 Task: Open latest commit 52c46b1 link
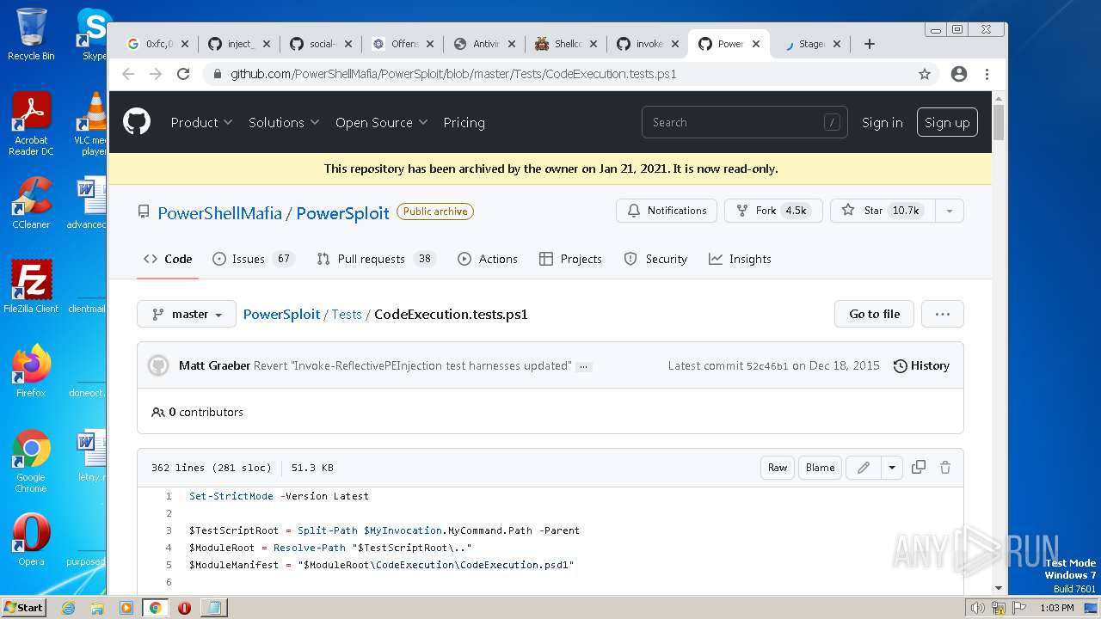coord(767,365)
